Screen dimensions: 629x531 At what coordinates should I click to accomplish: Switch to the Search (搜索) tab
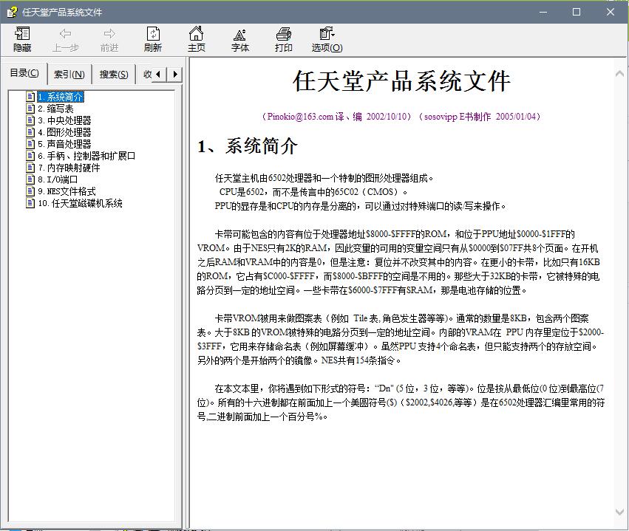pyautogui.click(x=114, y=75)
